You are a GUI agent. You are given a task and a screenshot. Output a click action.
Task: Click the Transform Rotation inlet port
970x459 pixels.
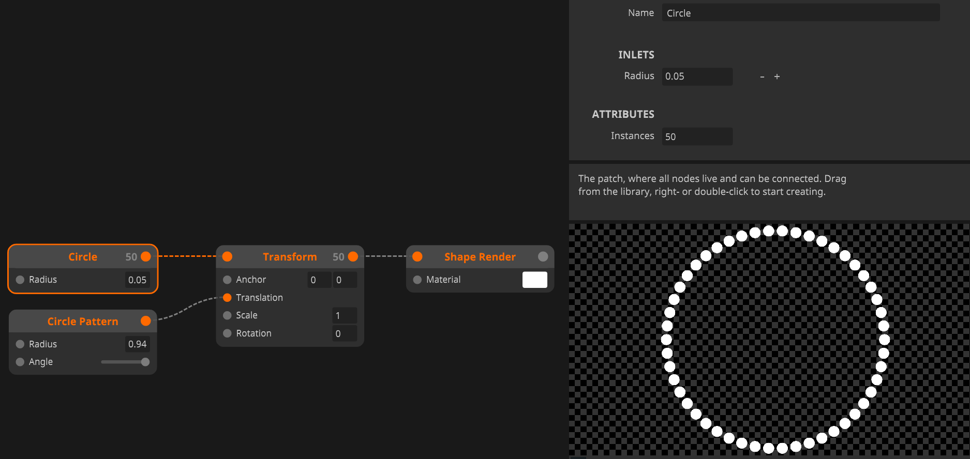click(227, 333)
